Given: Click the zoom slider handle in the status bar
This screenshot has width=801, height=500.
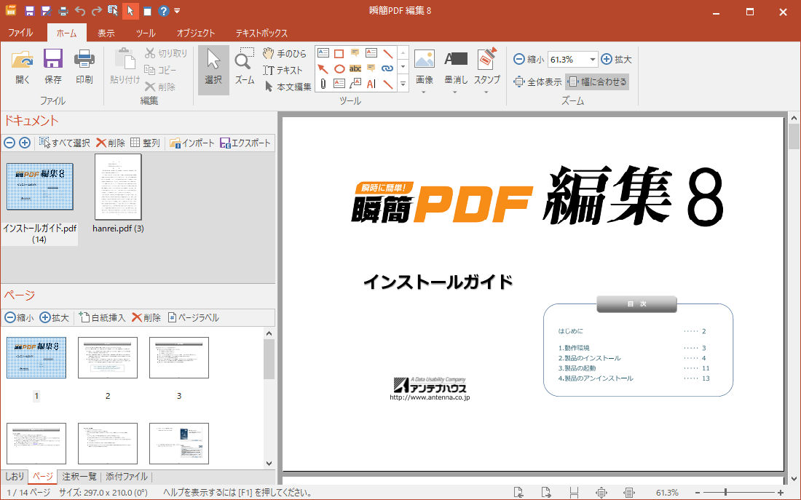Looking at the screenshot, I should (725, 493).
